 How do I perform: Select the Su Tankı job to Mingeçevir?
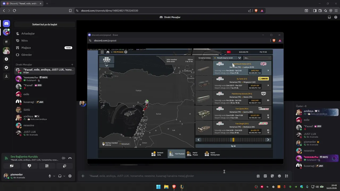233,83
